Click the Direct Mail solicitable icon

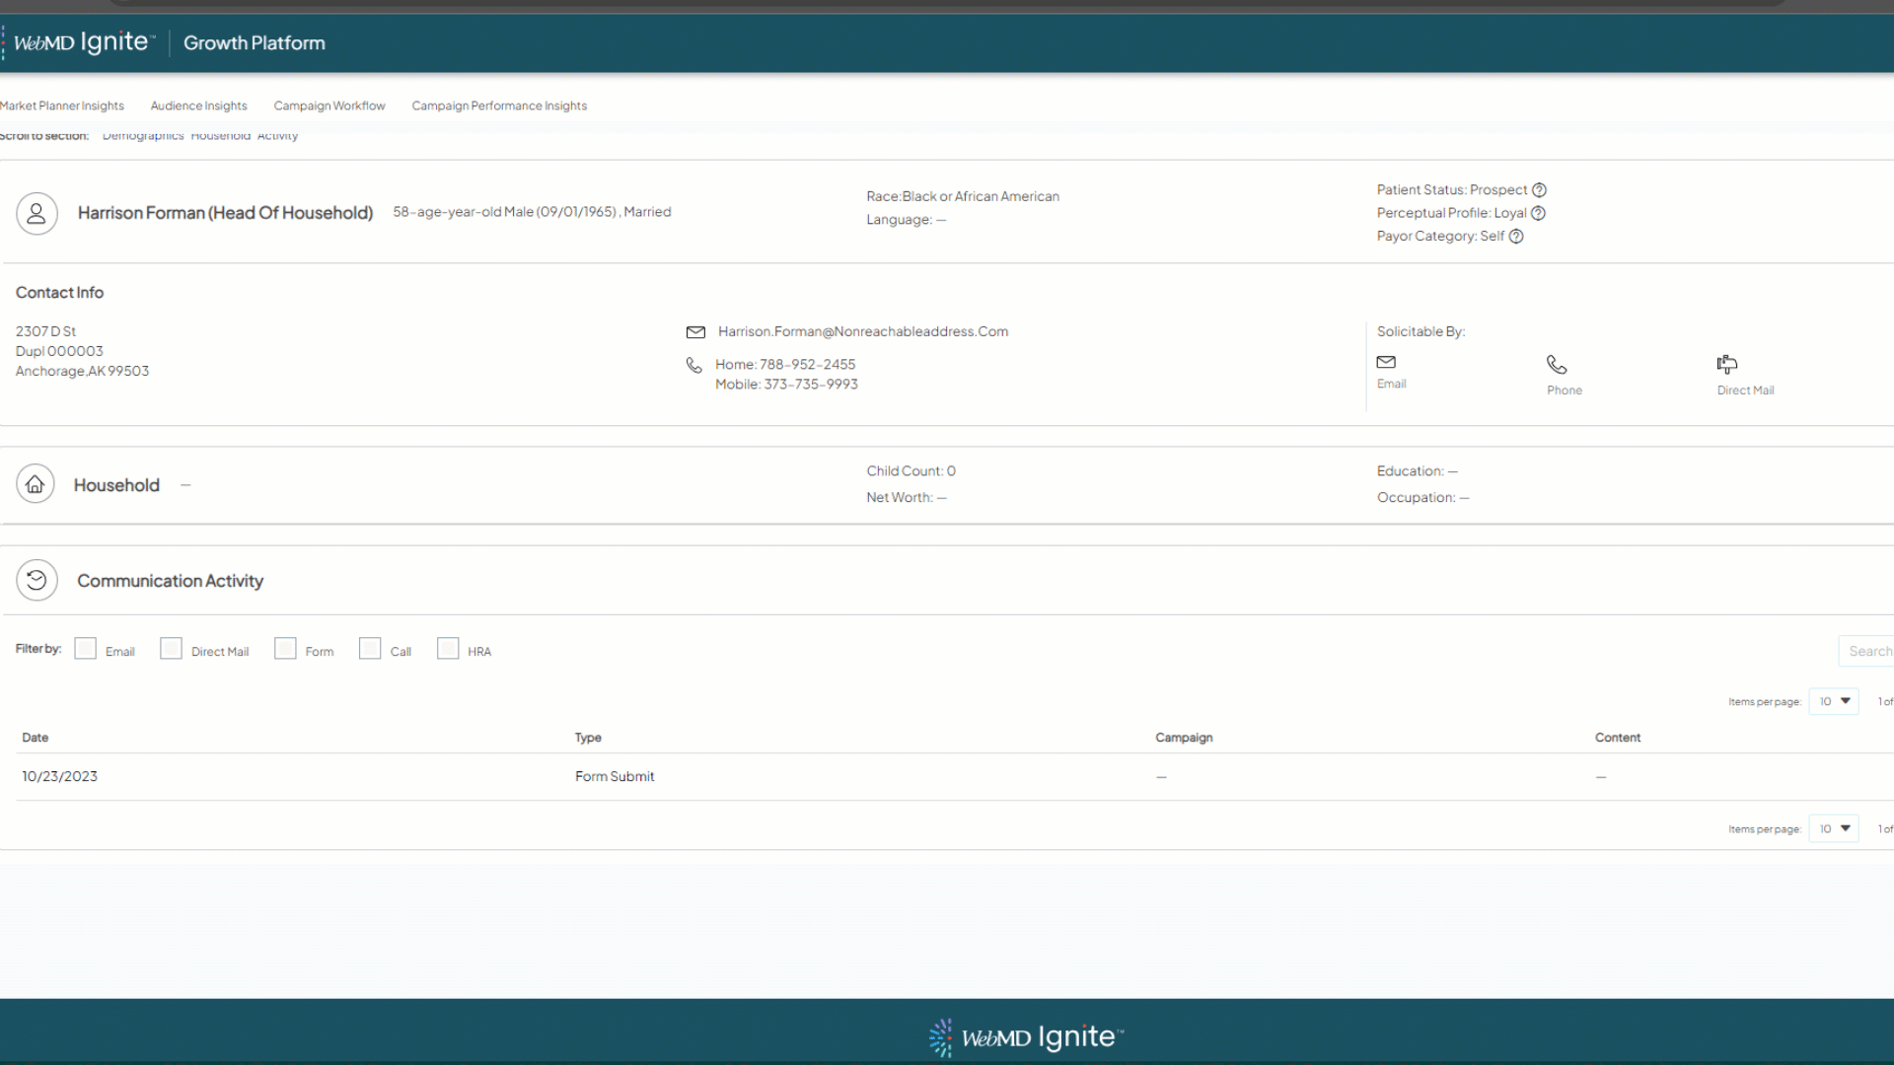(x=1726, y=364)
